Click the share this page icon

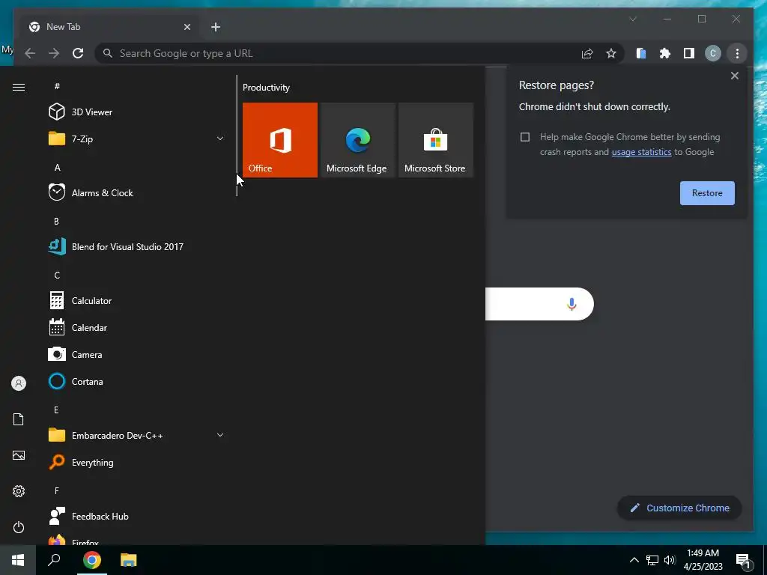coord(587,53)
